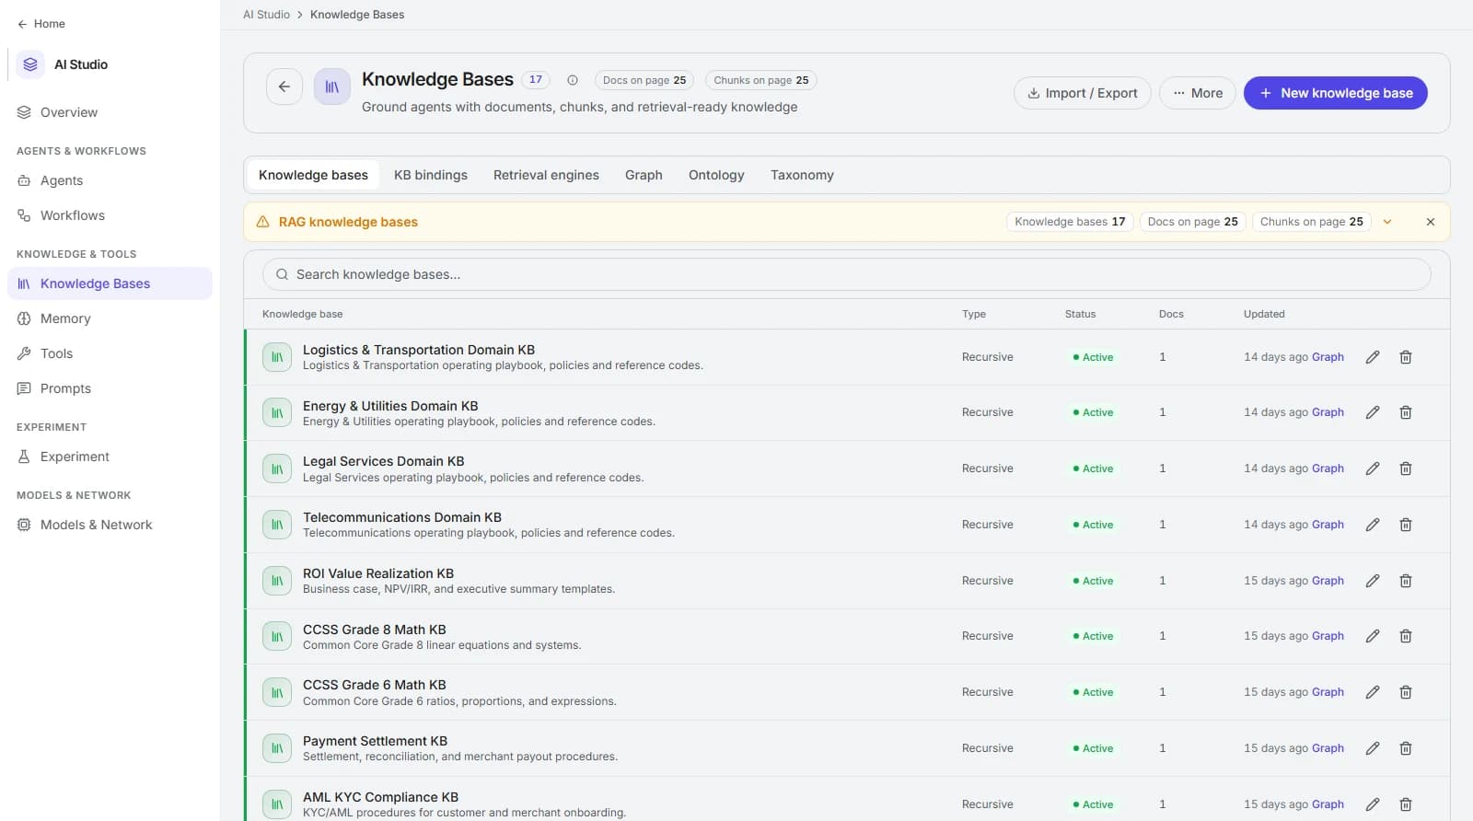1473x821 pixels.
Task: Edit the ROI Value Realization KB
Action: pyautogui.click(x=1373, y=581)
